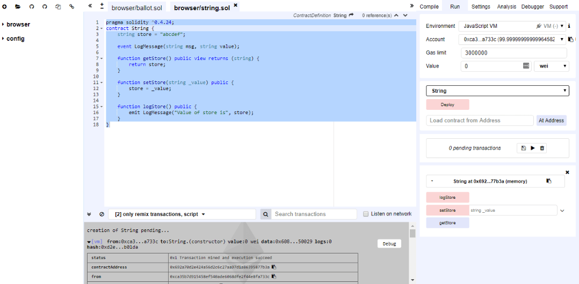Open the Debugger tab
Screen dimensions: 579x284
(x=532, y=6)
